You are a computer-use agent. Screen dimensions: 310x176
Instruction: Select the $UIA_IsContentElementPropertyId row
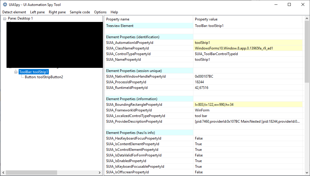pos(204,144)
